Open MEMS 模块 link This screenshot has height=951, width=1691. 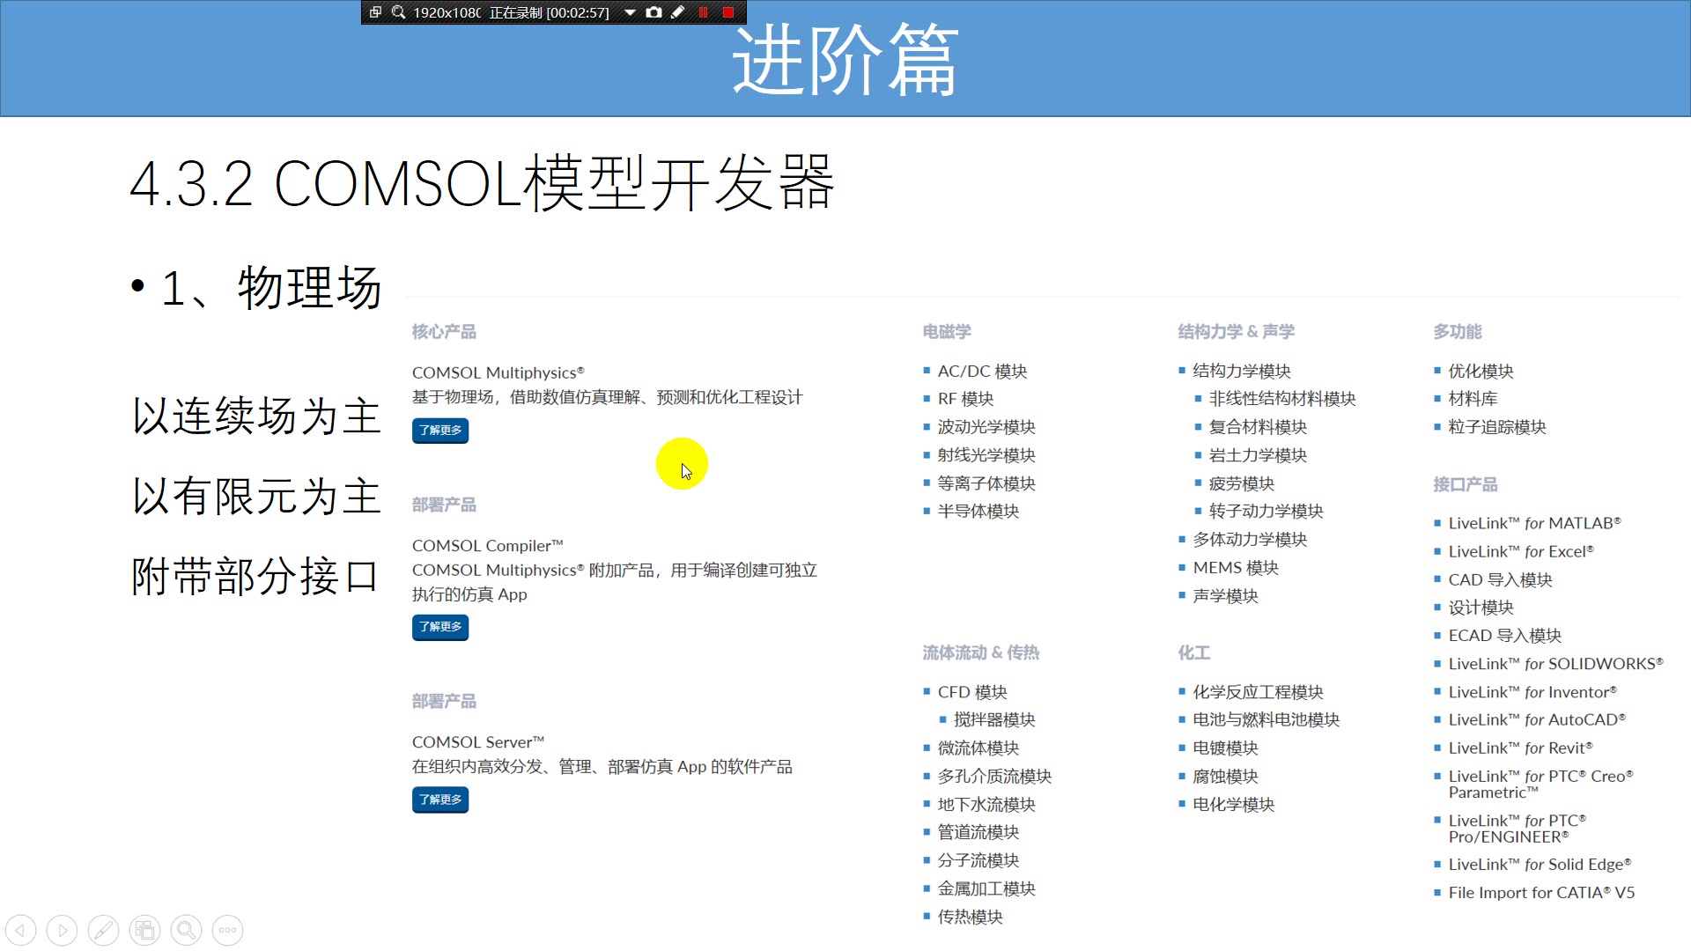pyautogui.click(x=1236, y=568)
